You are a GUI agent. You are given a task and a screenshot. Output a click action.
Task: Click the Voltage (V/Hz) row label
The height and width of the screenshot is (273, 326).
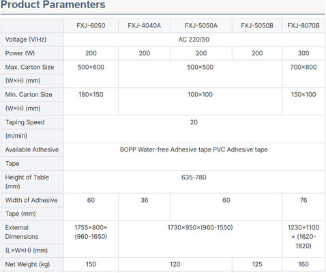(26, 40)
